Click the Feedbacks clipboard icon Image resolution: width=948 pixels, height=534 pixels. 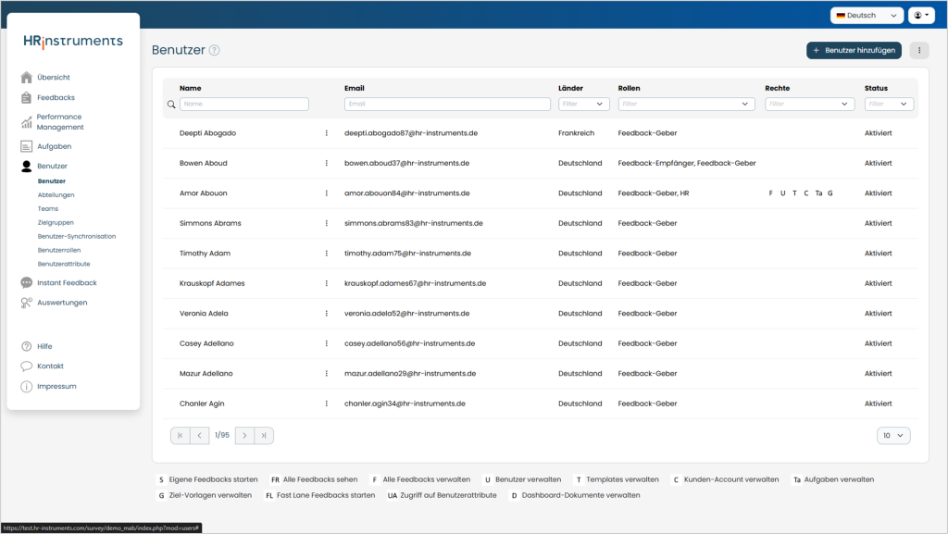(x=26, y=97)
